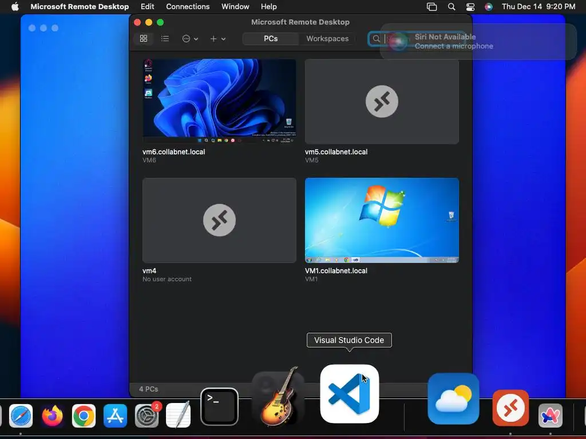This screenshot has width=586, height=439.
Task: Open the Window menu
Action: [x=235, y=6]
